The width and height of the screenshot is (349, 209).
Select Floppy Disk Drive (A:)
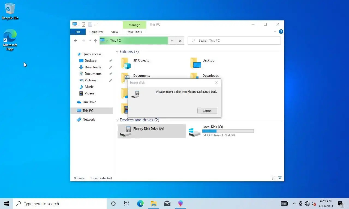point(152,131)
